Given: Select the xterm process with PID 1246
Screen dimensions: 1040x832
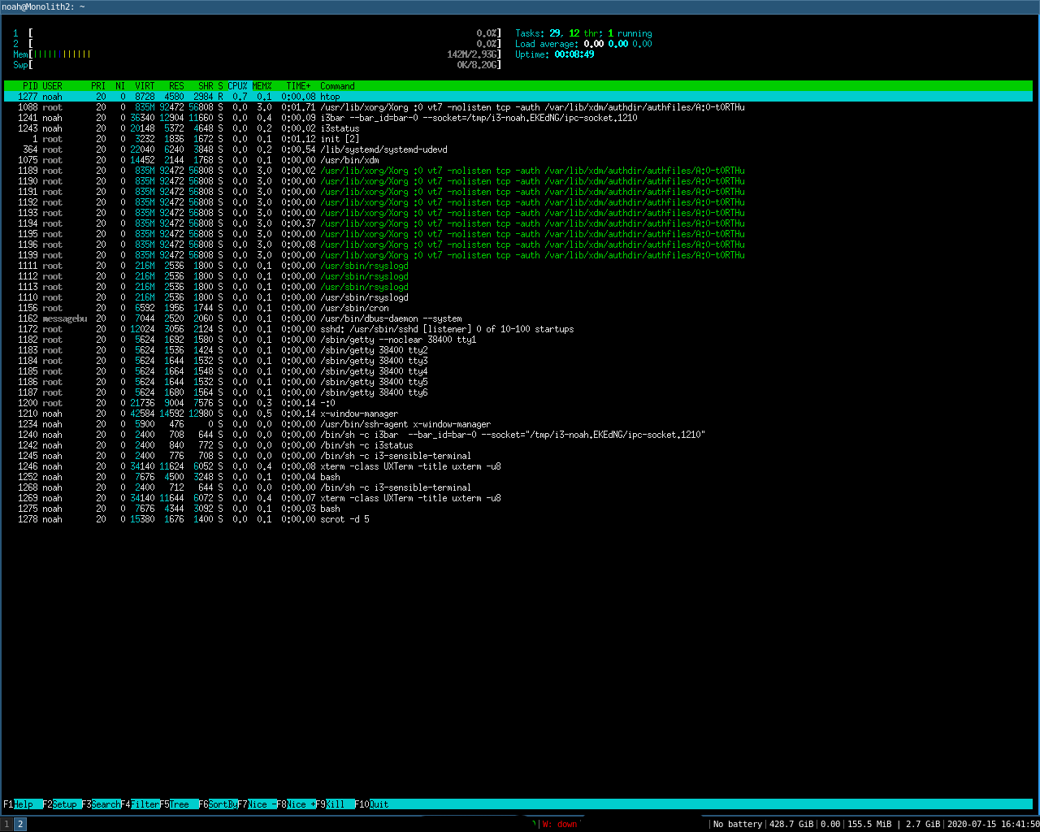Looking at the screenshot, I should [x=518, y=466].
